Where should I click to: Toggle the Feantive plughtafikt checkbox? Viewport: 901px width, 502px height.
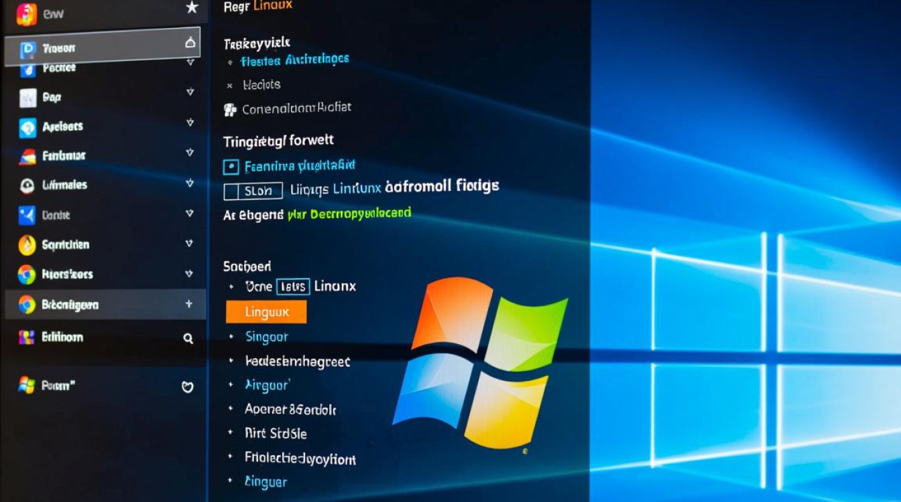231,167
